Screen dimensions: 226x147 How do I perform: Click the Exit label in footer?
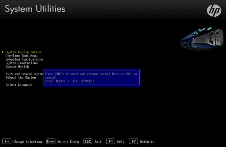[98, 142]
